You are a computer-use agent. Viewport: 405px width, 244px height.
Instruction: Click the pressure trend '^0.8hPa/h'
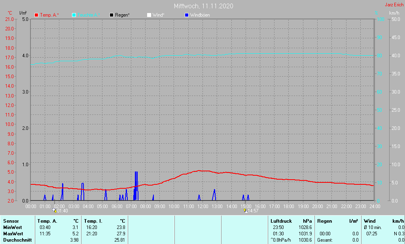281,240
